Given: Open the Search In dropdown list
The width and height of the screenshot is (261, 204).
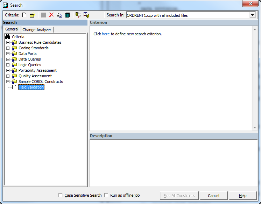Looking at the screenshot, I should [252, 15].
